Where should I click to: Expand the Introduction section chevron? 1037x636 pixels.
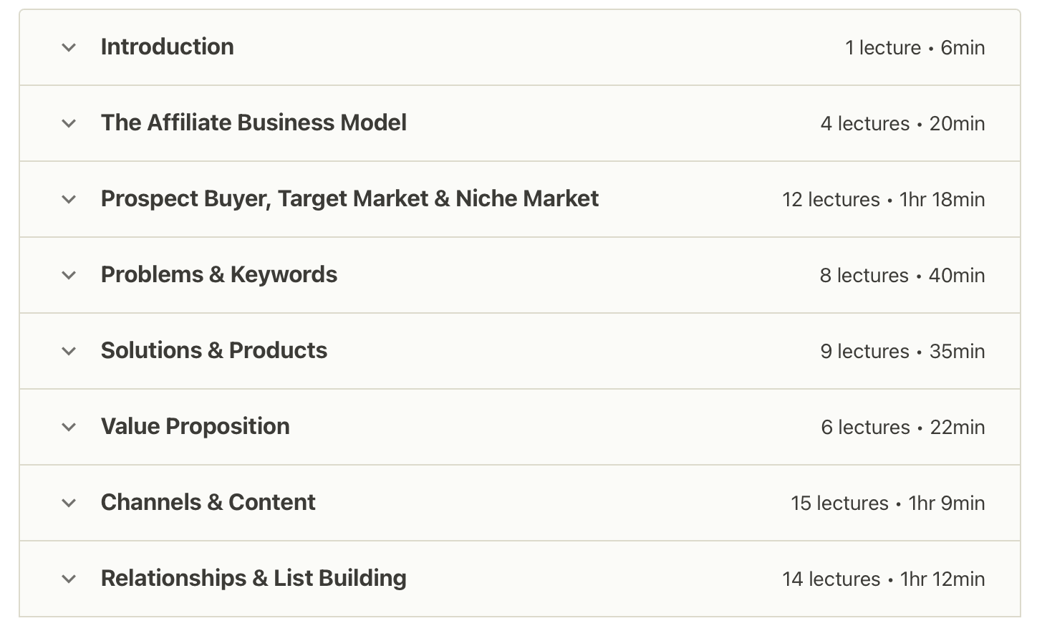click(69, 48)
